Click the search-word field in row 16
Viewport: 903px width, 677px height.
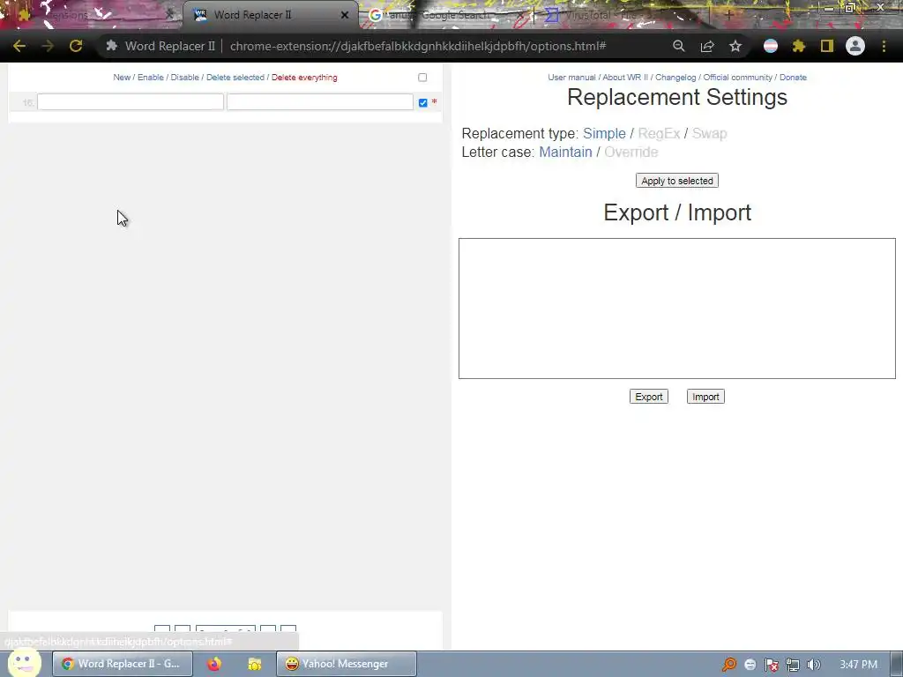click(131, 102)
